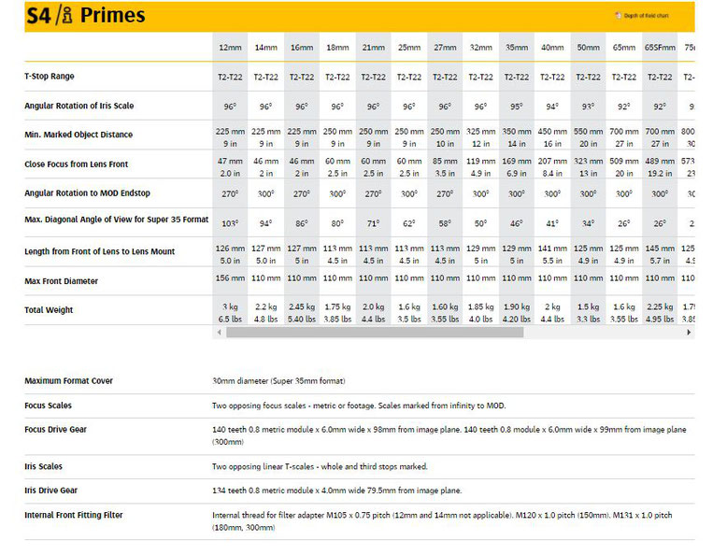Click the 156 mm front diameter value

[x=230, y=278]
